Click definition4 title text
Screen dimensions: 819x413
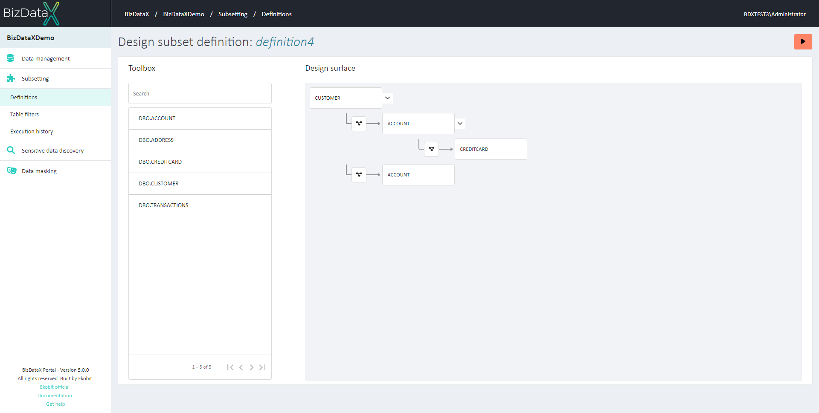tap(285, 42)
